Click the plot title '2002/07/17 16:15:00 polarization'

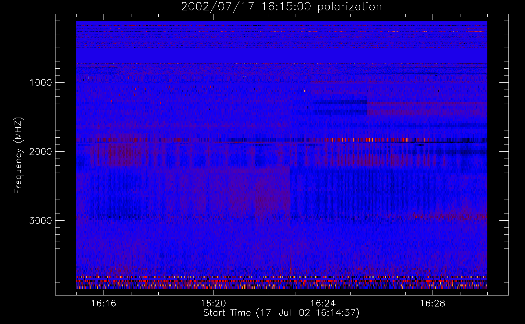pyautogui.click(x=281, y=6)
